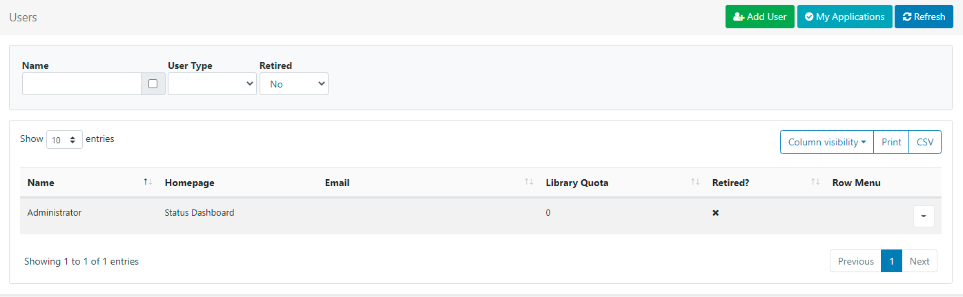963x297 pixels.
Task: Click the Retired cross icon for Administrator
Action: [x=716, y=213]
